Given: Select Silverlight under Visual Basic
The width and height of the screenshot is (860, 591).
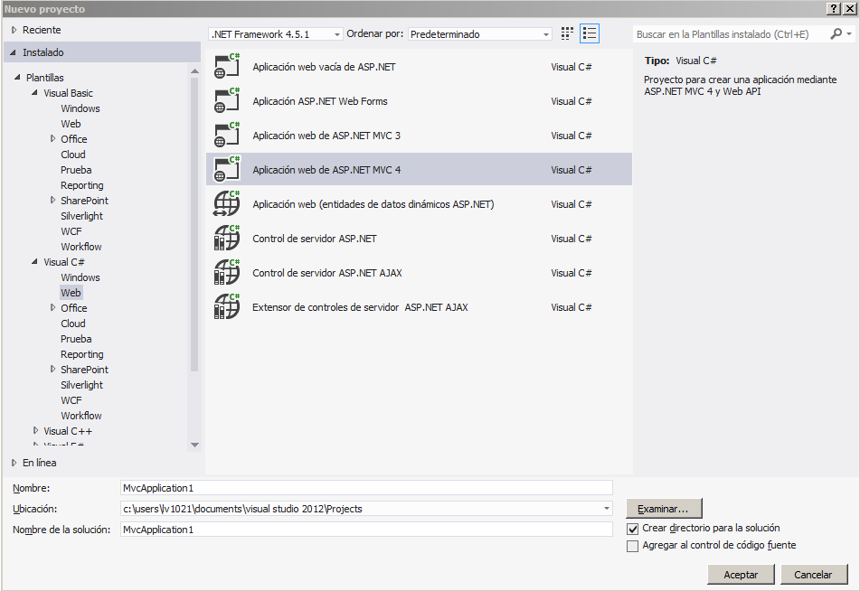Looking at the screenshot, I should [x=81, y=216].
